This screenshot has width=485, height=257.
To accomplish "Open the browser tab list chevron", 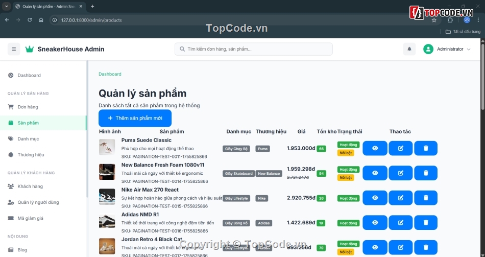I will (7, 6).
